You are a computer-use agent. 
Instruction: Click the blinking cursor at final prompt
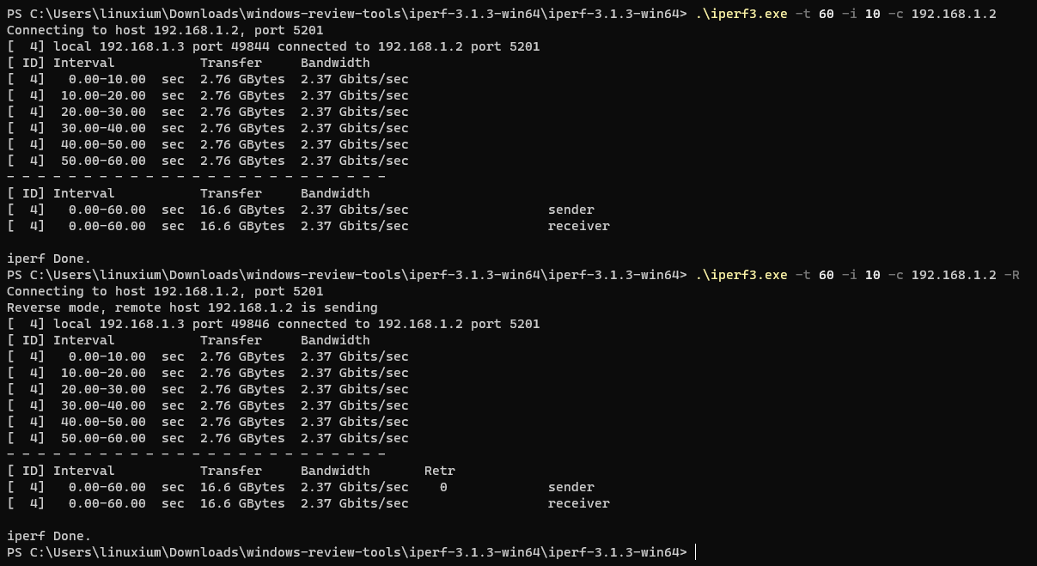coord(695,552)
